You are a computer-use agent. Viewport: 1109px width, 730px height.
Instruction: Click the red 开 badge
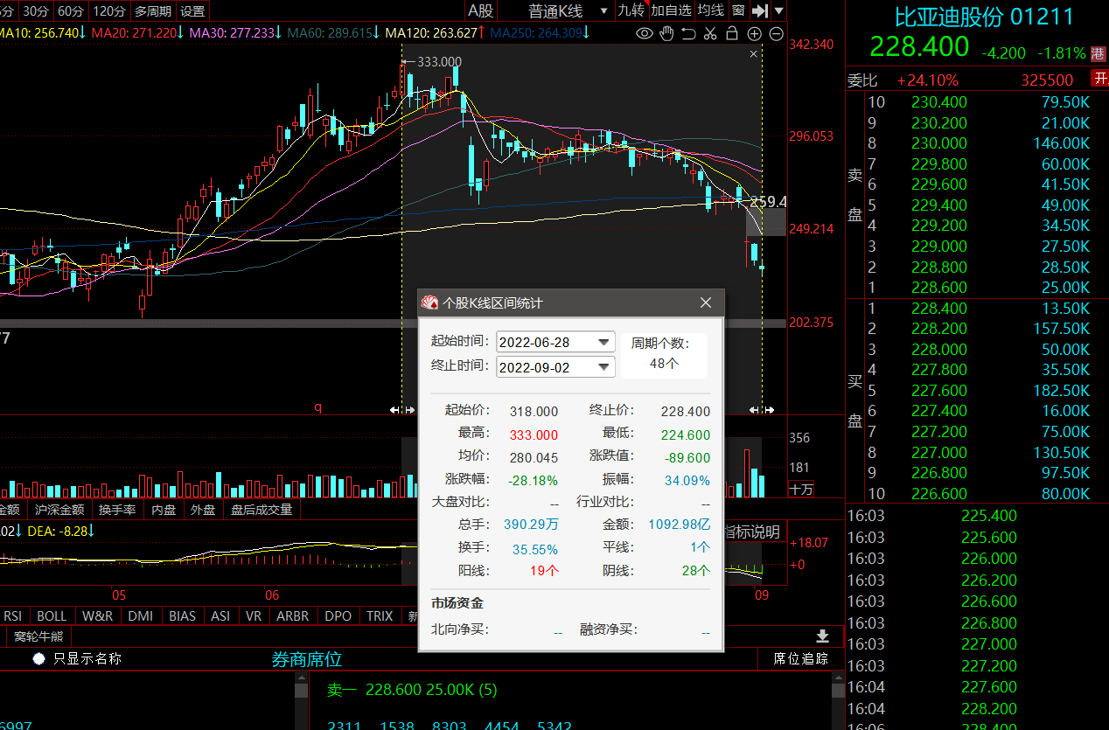point(1099,79)
